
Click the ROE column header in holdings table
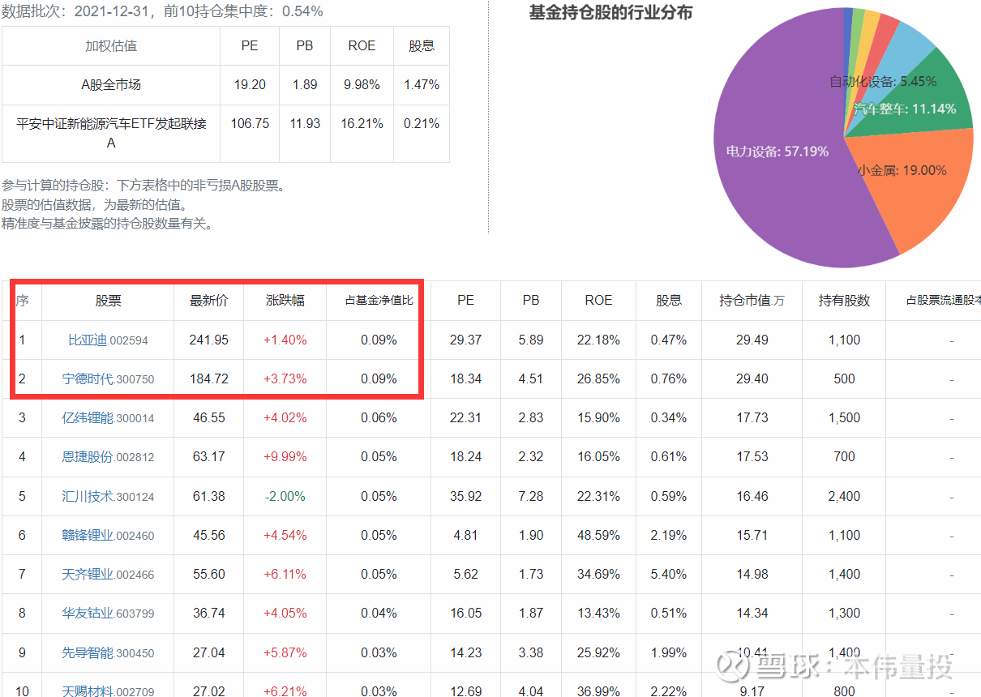598,301
